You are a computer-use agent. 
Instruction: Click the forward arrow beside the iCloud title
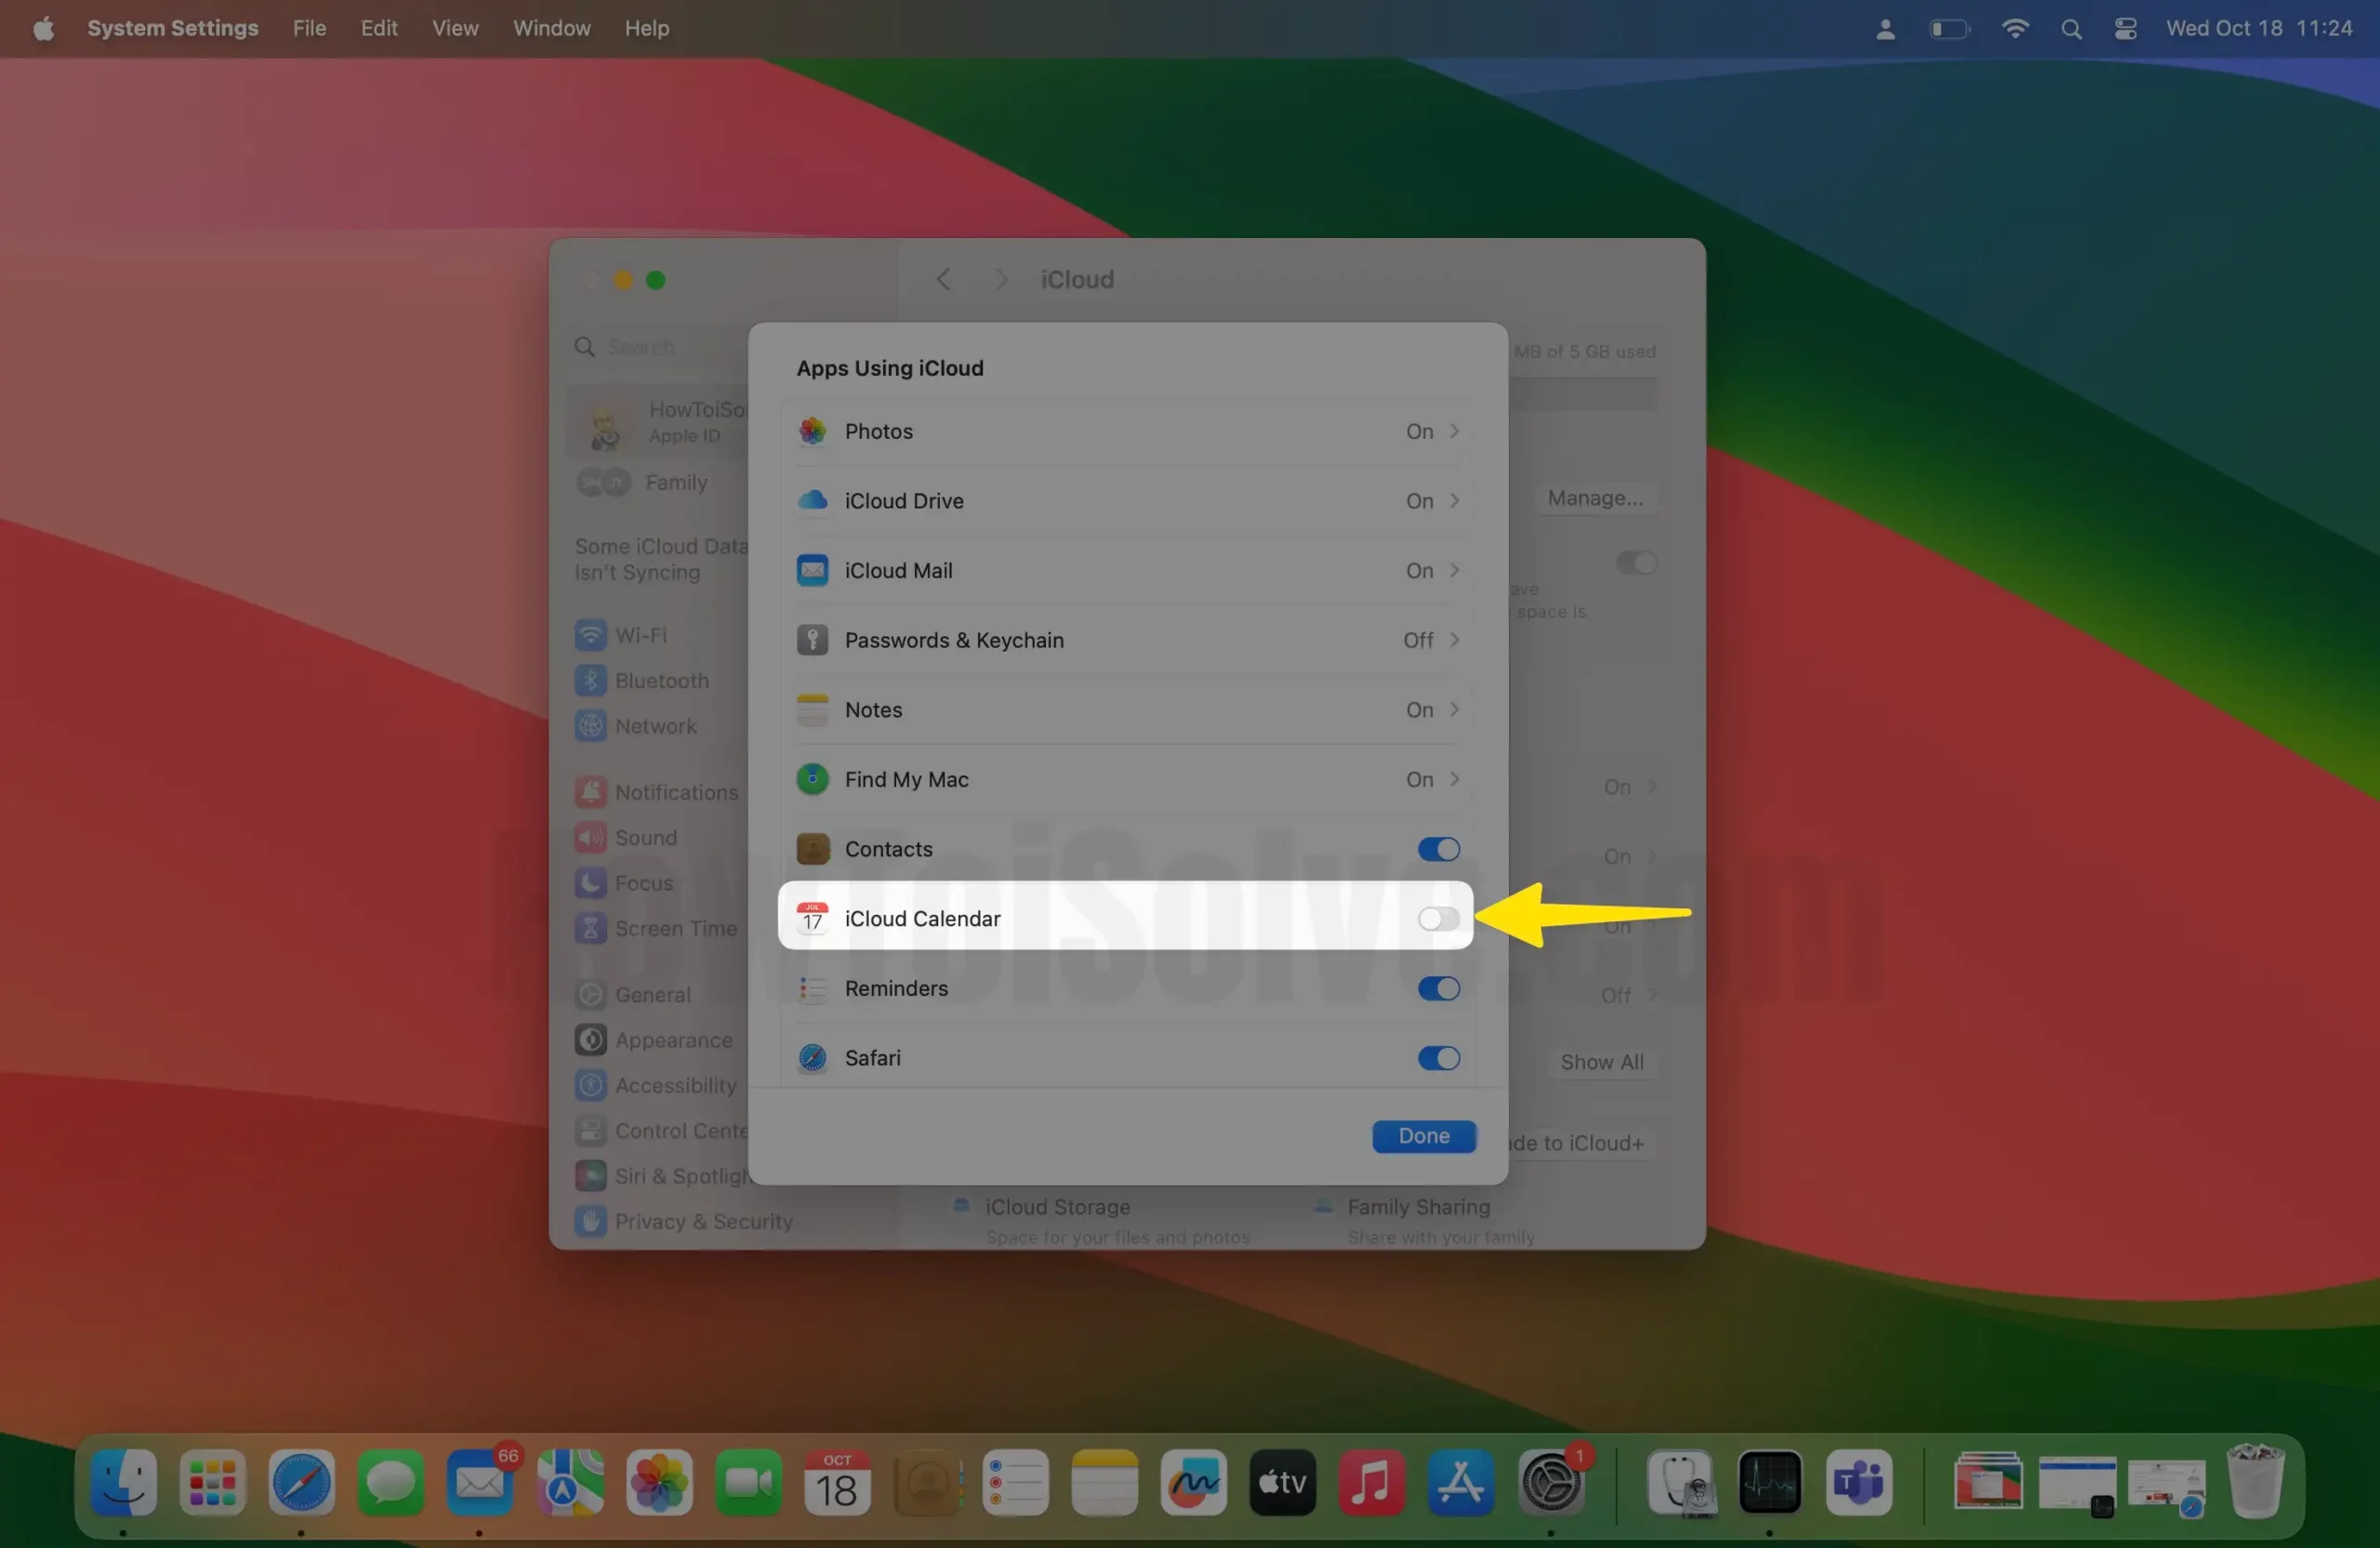click(x=1000, y=279)
